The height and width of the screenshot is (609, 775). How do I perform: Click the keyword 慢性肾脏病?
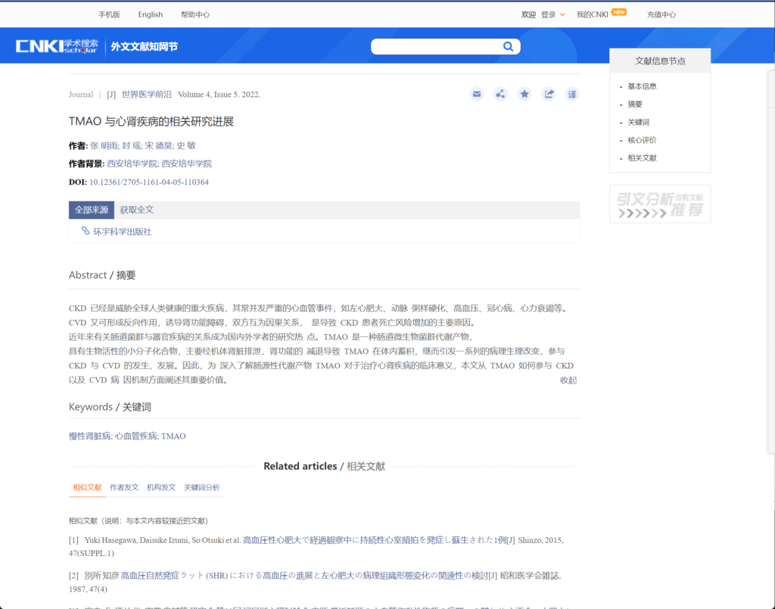89,436
